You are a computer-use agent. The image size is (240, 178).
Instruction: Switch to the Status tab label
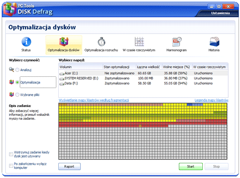26,50
